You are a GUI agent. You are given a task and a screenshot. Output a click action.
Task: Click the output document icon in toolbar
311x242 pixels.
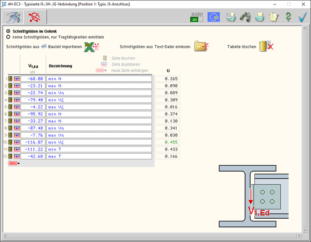click(x=231, y=17)
